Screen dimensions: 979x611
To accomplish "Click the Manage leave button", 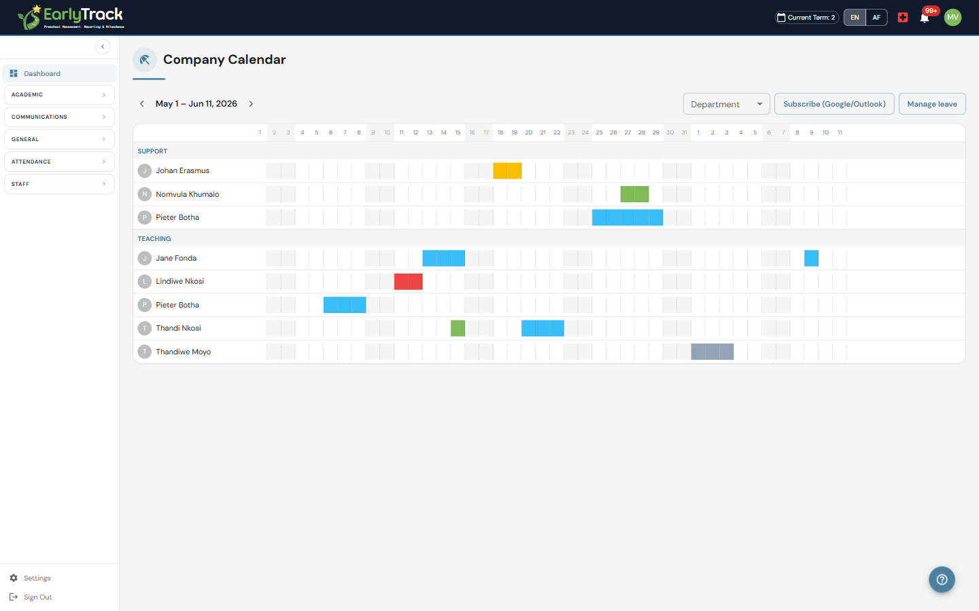I will point(932,104).
